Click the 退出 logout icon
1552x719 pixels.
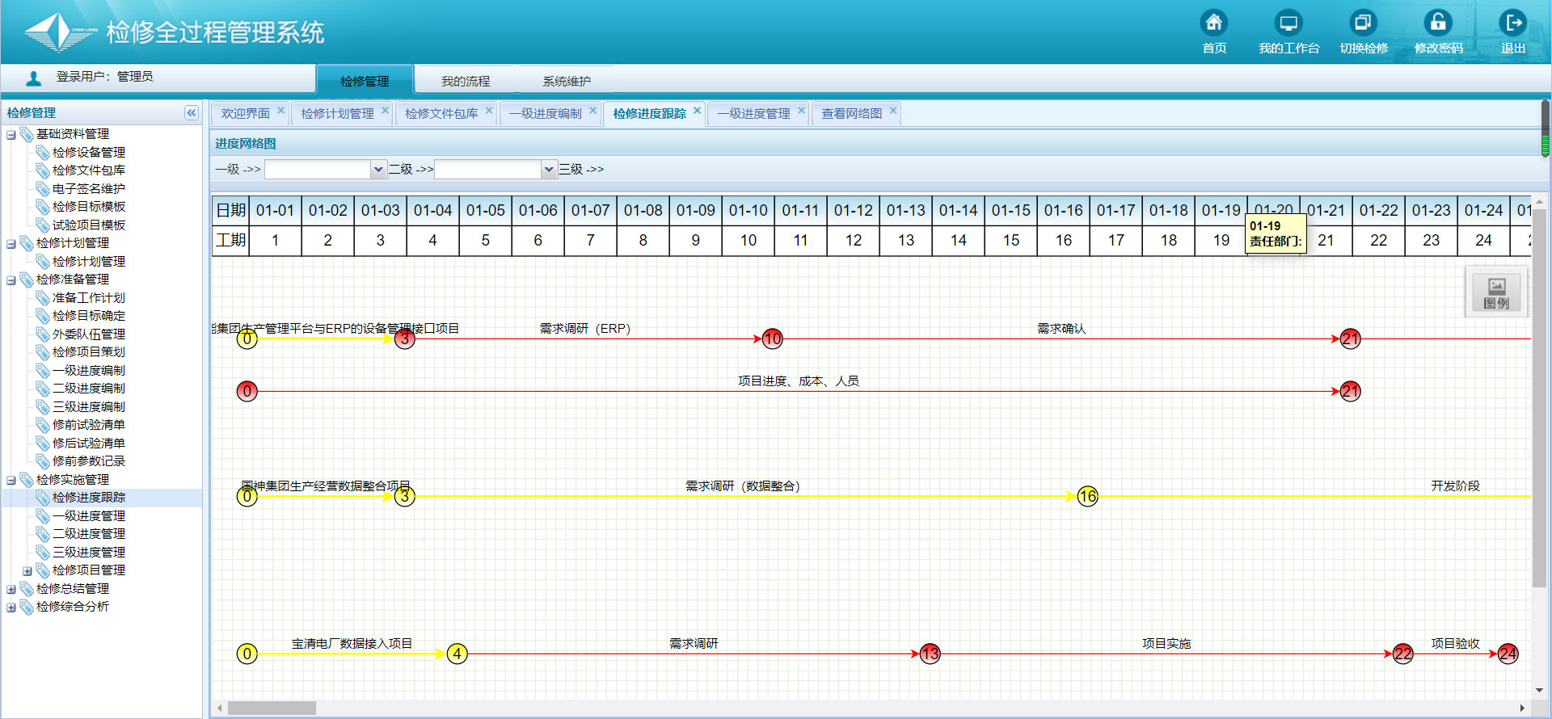pos(1512,23)
